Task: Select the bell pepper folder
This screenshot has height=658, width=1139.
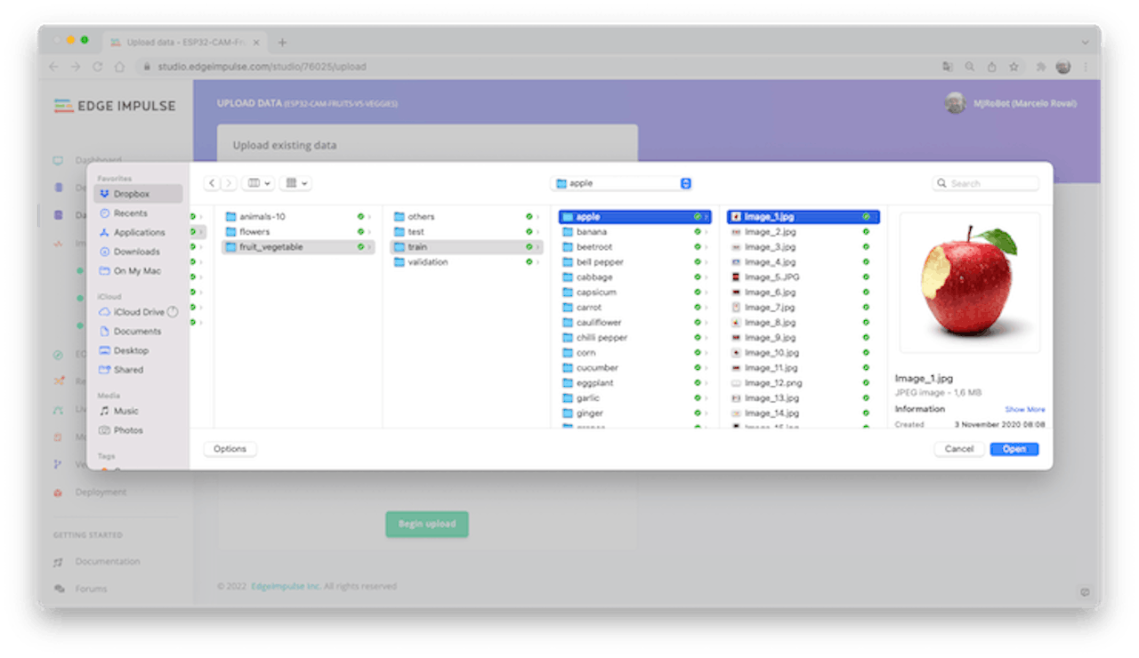Action: click(634, 262)
